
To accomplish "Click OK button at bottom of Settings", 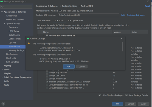I will pos(118,104).
